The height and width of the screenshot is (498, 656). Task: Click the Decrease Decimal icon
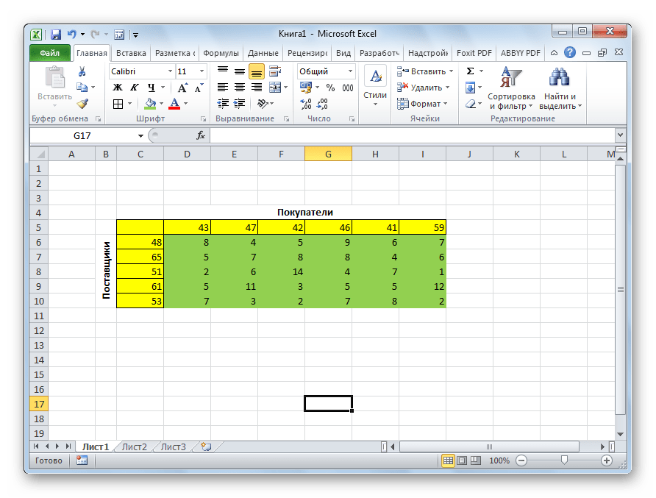pyautogui.click(x=322, y=104)
